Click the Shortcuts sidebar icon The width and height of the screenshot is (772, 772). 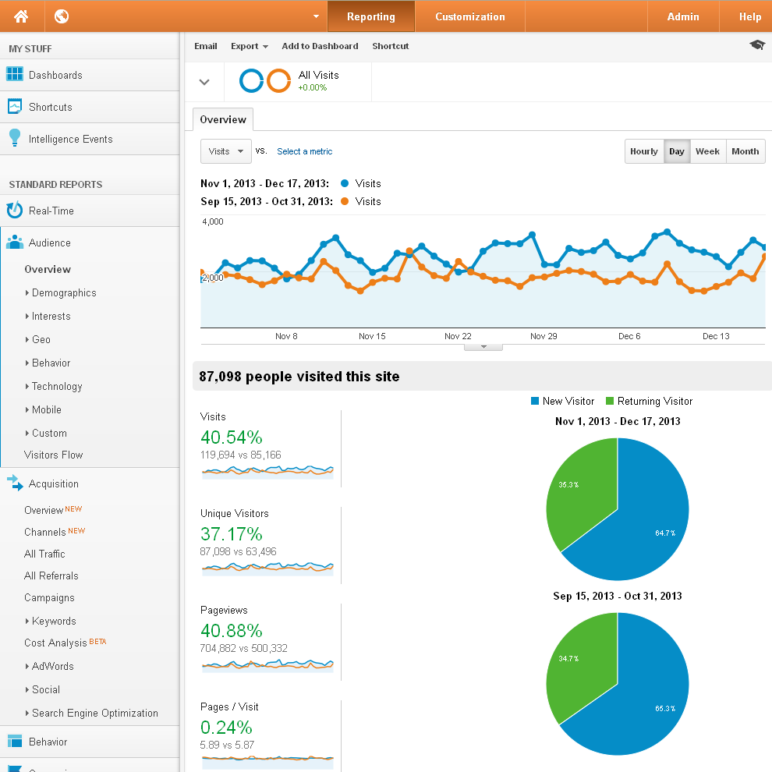coord(15,107)
